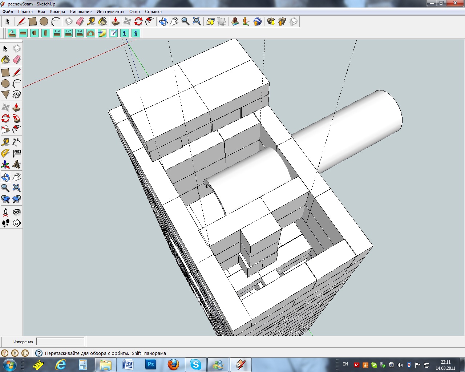Screen dimensions: 465x372
Task: Pick the Protractor tool
Action: pos(5,153)
